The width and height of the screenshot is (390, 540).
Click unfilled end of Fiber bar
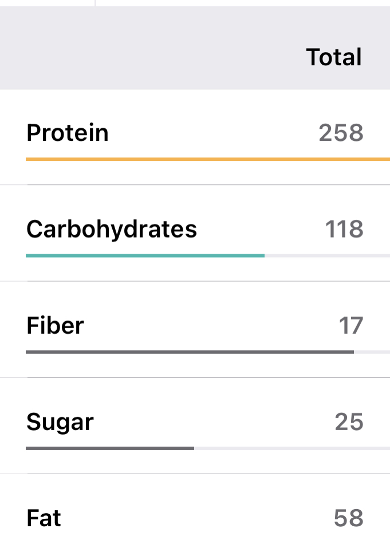(372, 352)
